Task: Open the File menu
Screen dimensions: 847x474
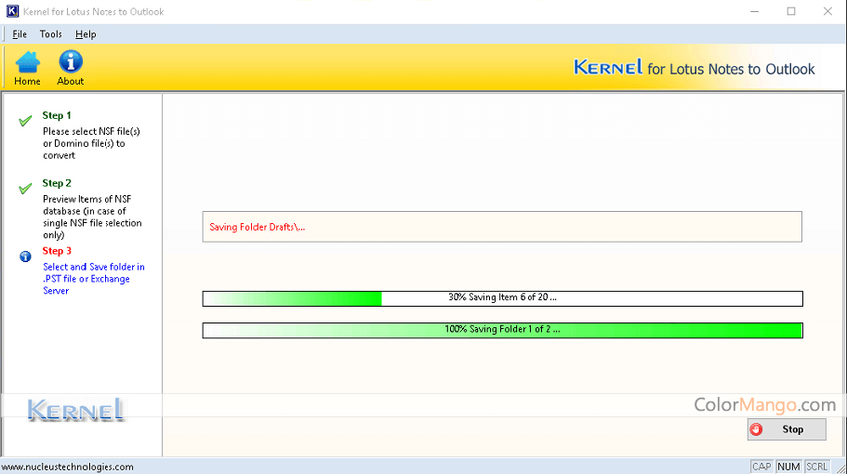Action: [20, 34]
